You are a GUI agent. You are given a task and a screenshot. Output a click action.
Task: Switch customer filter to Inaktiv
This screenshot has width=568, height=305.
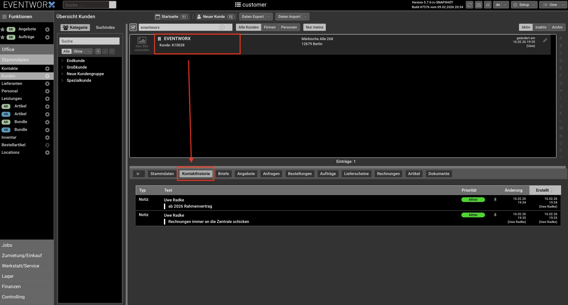coord(541,27)
